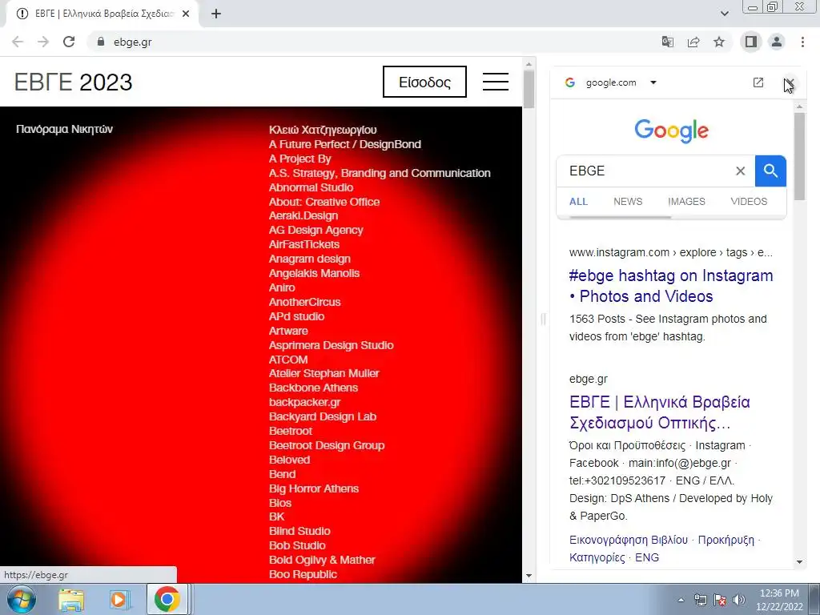Reload the ebge.gr page
The height and width of the screenshot is (615, 820).
(x=69, y=42)
